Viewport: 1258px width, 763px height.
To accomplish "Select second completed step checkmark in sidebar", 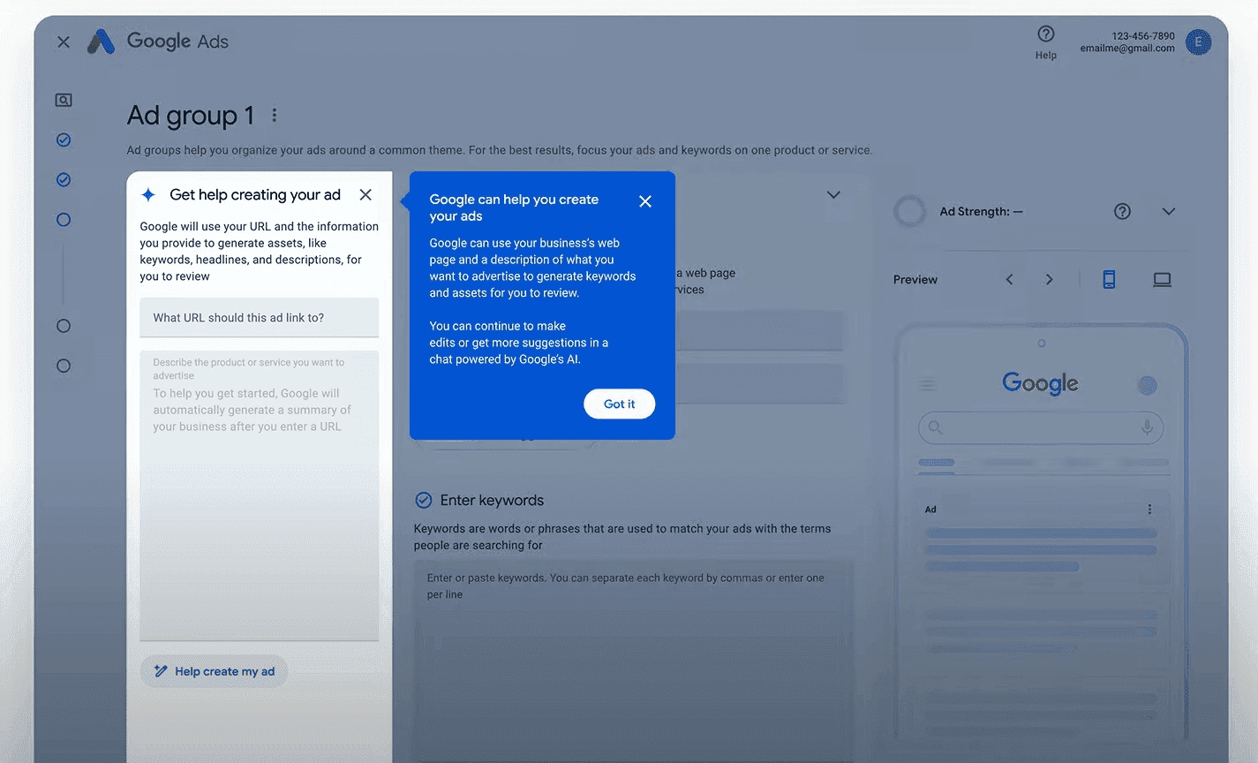I will pos(64,179).
